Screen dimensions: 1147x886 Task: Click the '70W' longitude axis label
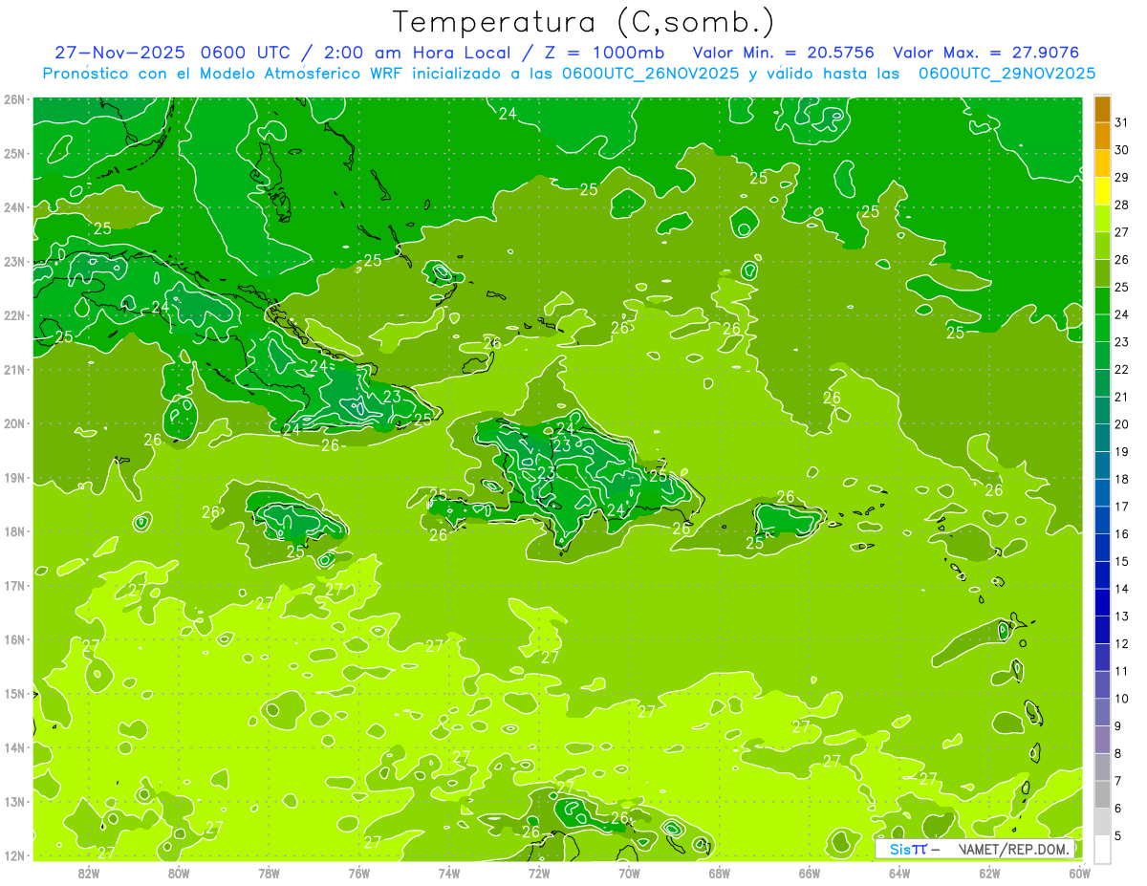pyautogui.click(x=629, y=872)
